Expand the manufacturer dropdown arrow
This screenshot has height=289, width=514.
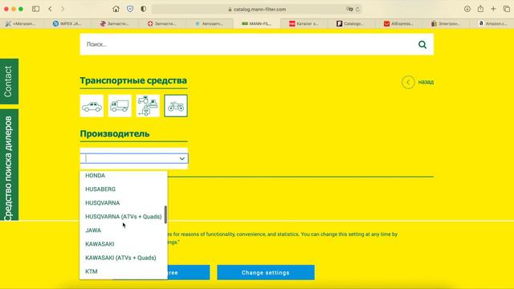[182, 159]
